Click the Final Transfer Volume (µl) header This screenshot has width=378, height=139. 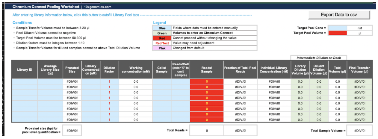pyautogui.click(x=359, y=69)
